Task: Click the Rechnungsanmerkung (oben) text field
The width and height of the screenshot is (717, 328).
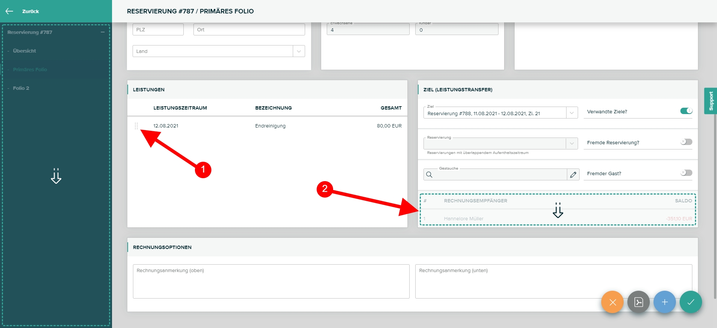Action: (x=271, y=281)
